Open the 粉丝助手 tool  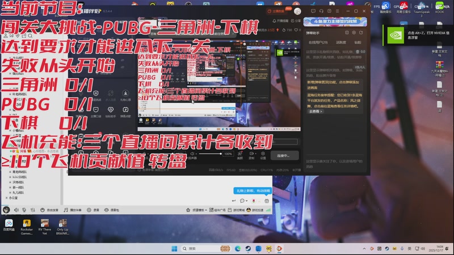111,112
